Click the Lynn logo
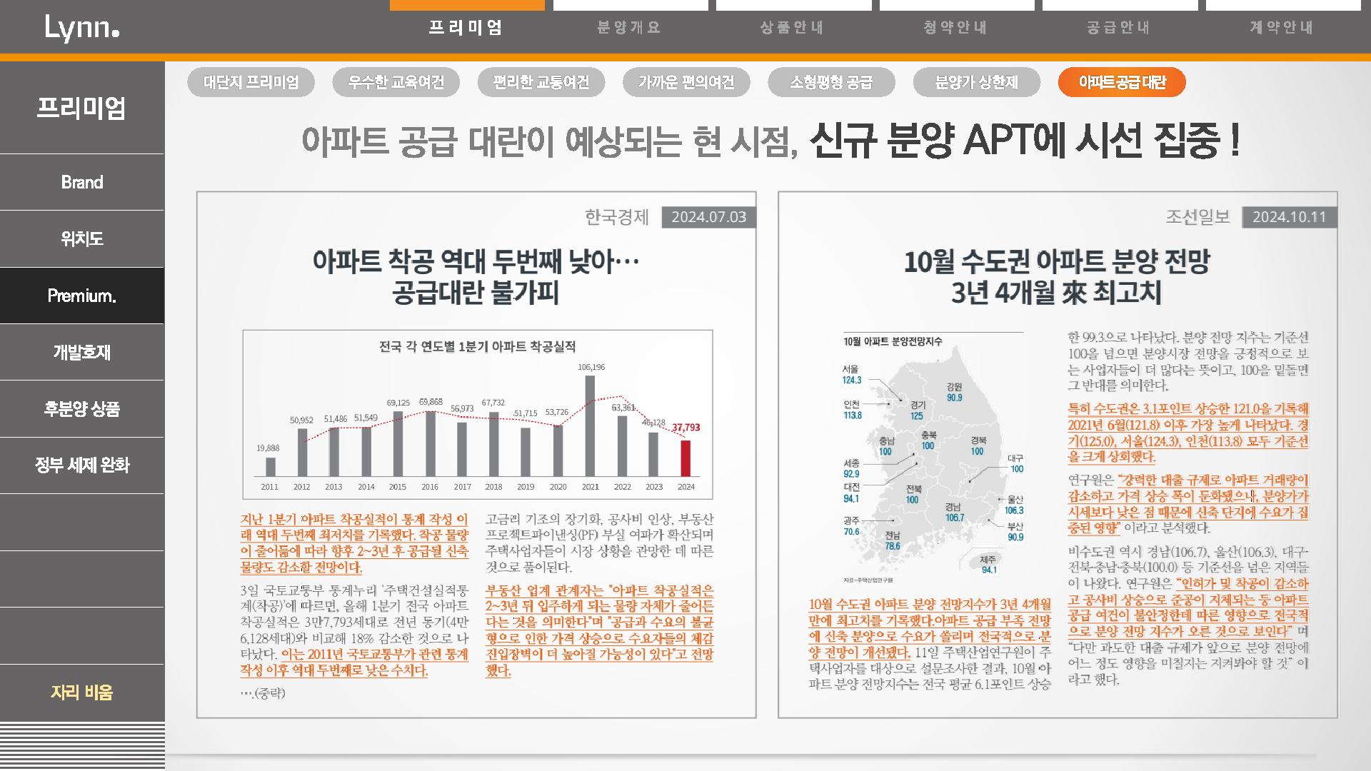 coord(81,28)
